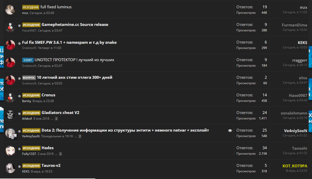
Task: Click Hase0987's avatar on Gamephetamine.cc thread
Action: point(10,27)
